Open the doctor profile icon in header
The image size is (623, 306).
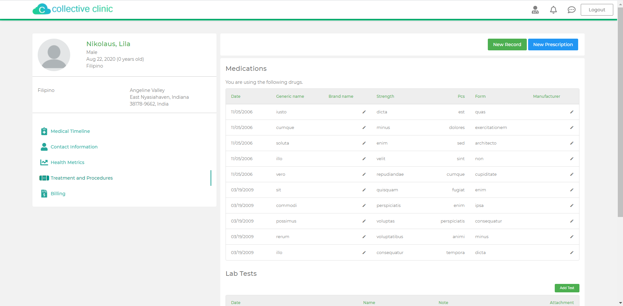pos(535,10)
